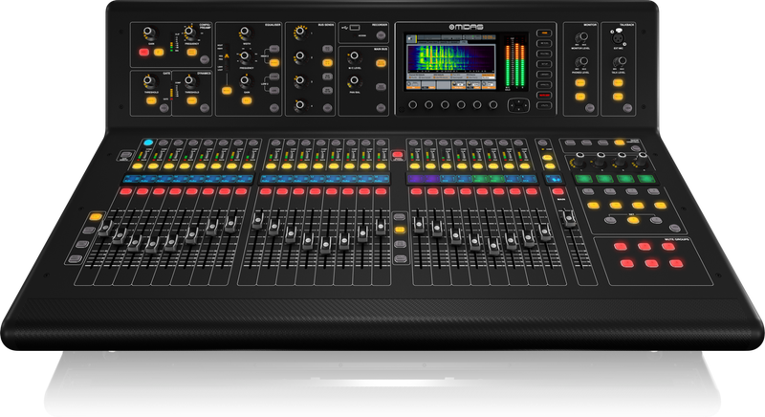Open View in the Dynamics section
This screenshot has width=765, height=417.
click(x=205, y=108)
